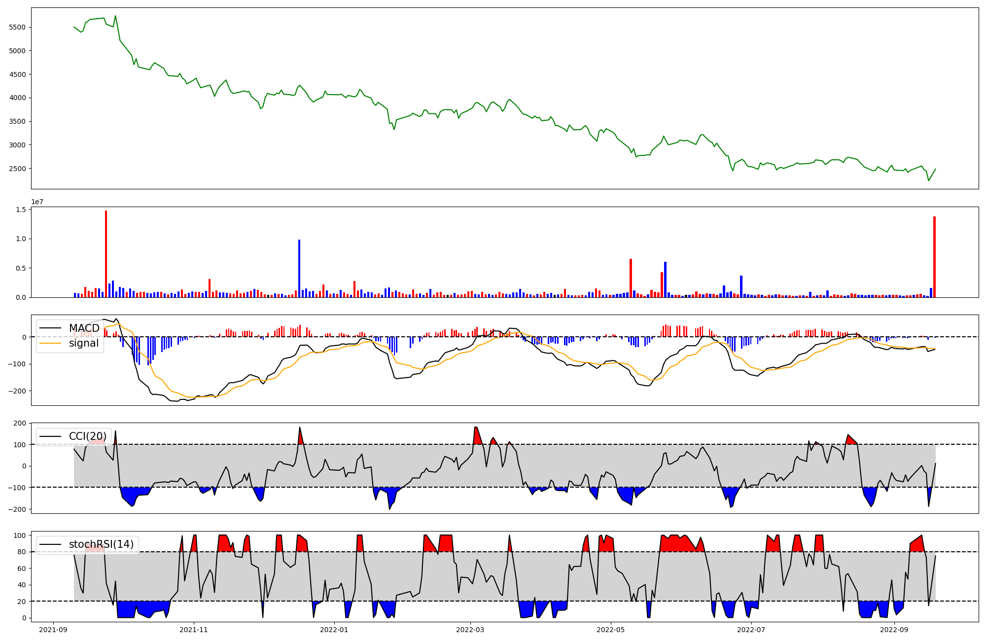Click the 2021-09 date tick label

53,630
